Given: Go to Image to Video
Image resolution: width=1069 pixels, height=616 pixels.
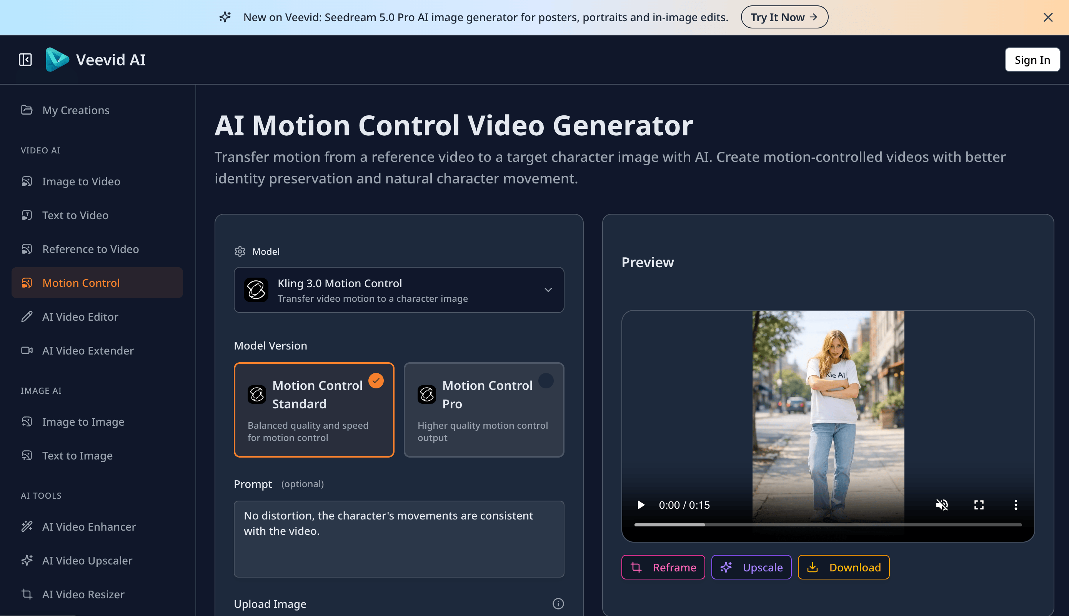Looking at the screenshot, I should pos(97,181).
